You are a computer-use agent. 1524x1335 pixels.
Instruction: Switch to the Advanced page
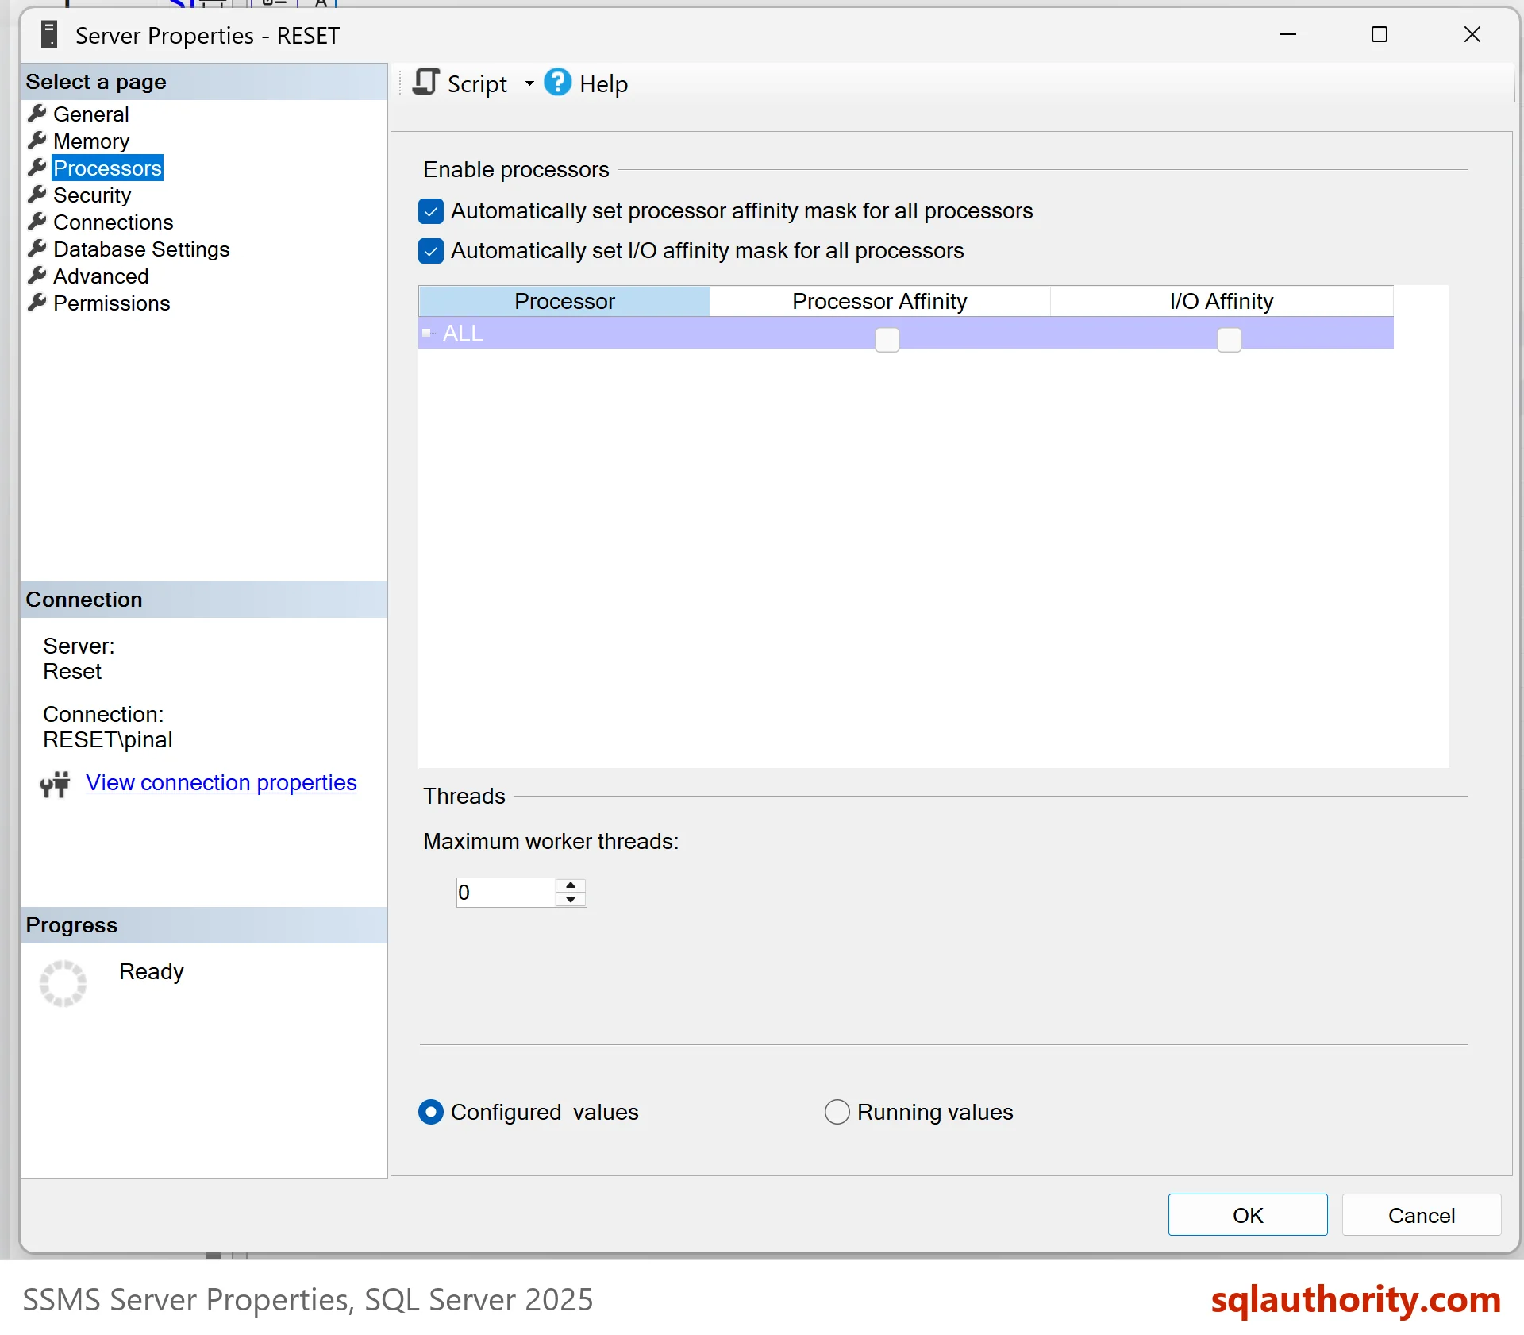pyautogui.click(x=101, y=276)
